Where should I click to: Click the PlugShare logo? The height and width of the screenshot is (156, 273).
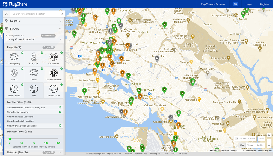(x=15, y=4)
